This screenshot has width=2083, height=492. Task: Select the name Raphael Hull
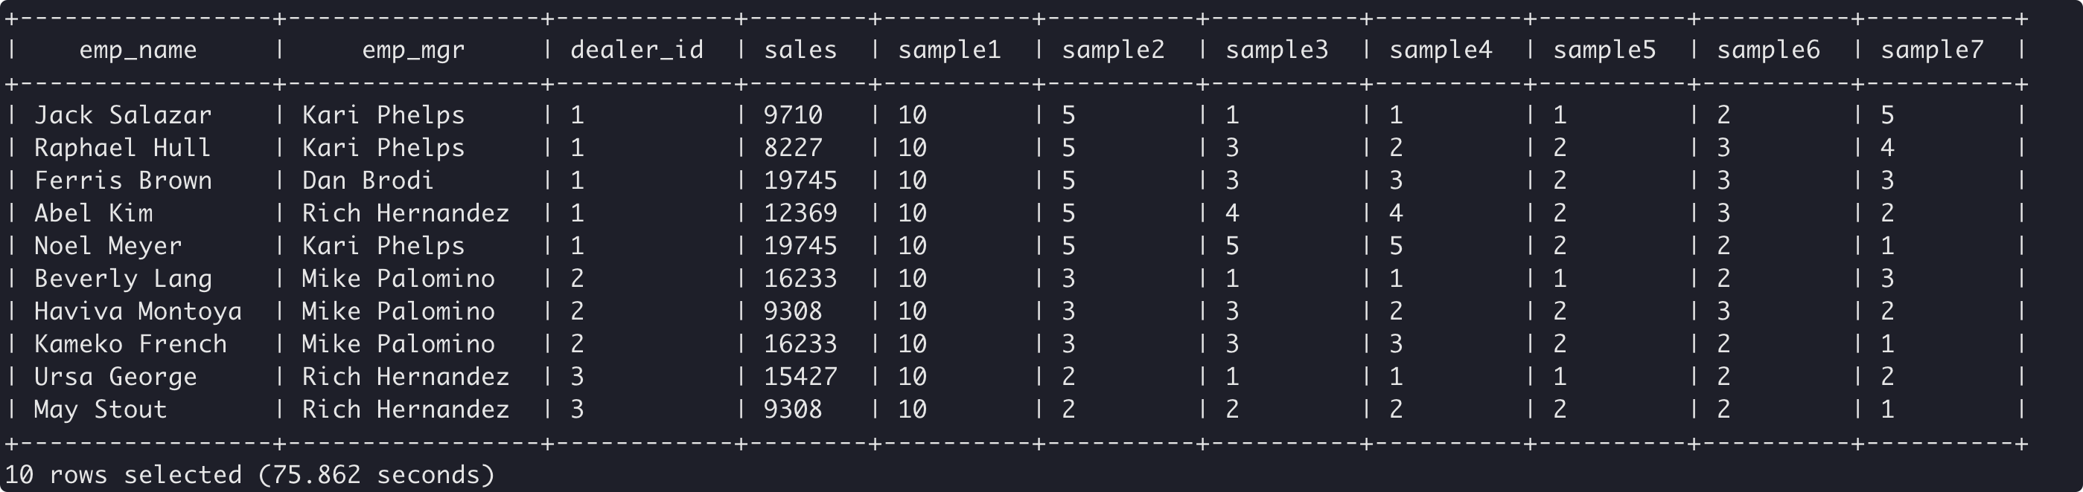point(123,148)
